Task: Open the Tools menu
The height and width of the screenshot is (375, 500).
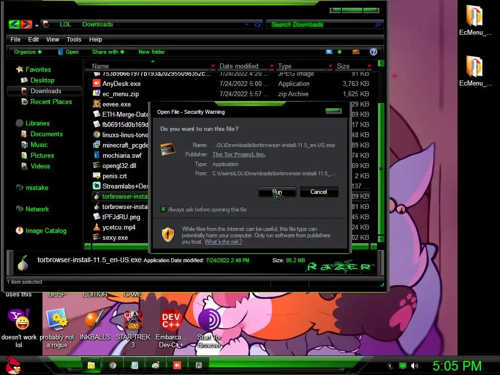Action: 74,39
